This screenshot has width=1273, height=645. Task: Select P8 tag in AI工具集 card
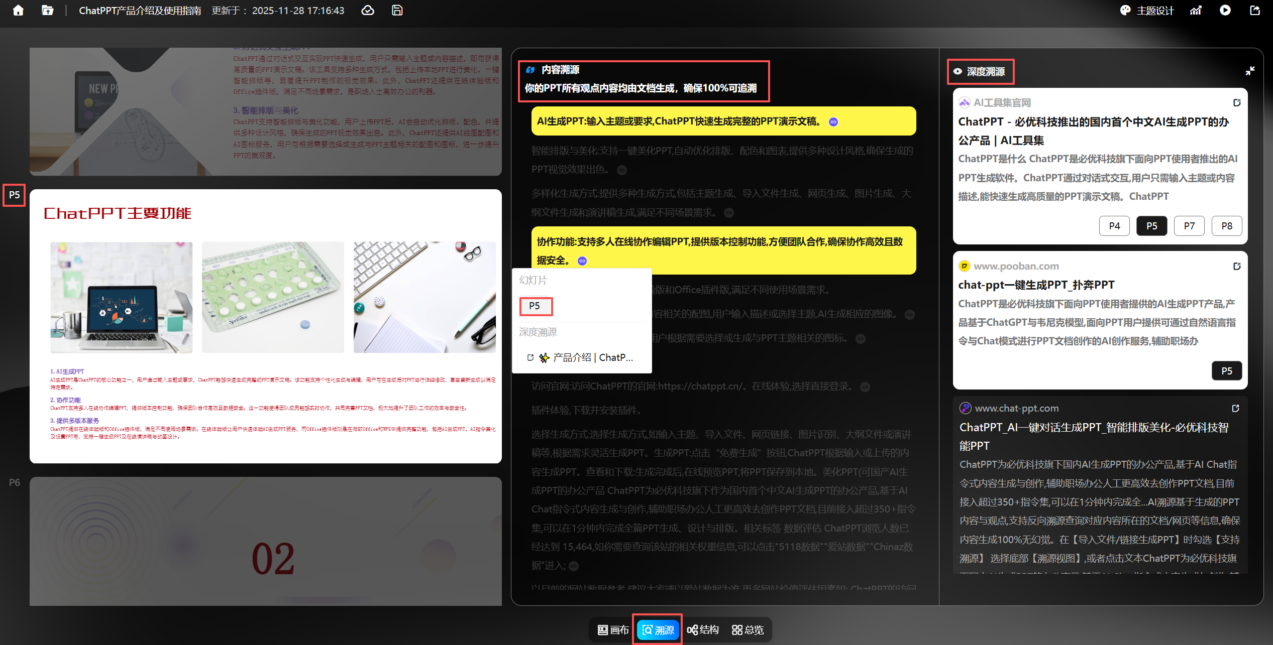point(1227,226)
